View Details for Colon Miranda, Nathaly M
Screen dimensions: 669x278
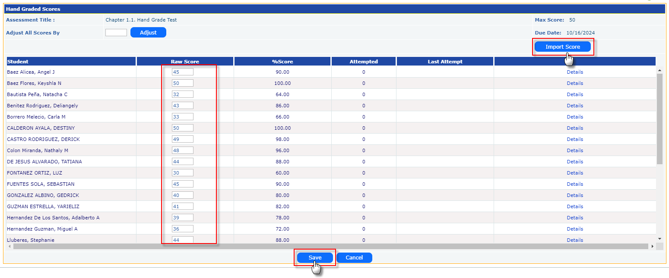click(x=575, y=150)
